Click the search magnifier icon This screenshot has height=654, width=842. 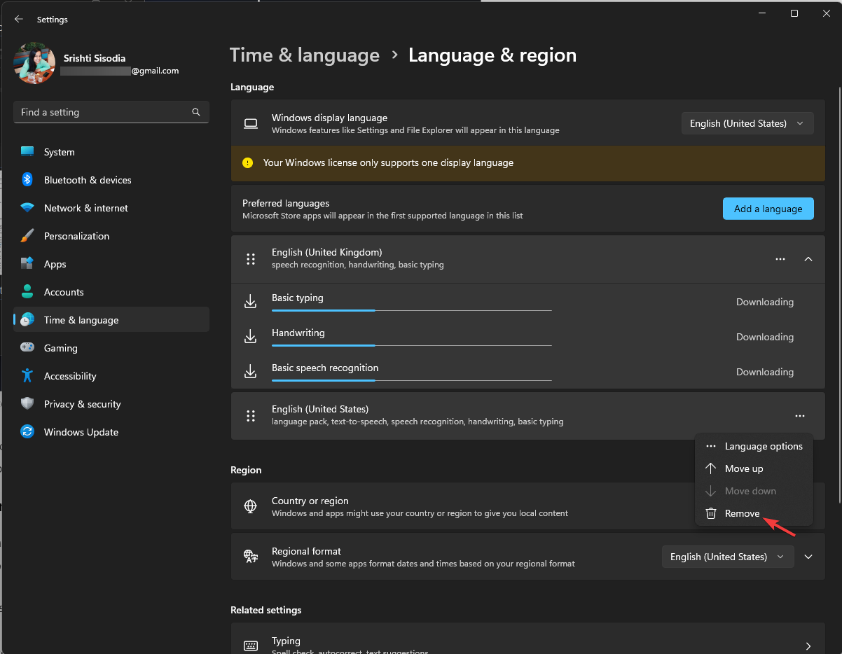[x=196, y=112]
